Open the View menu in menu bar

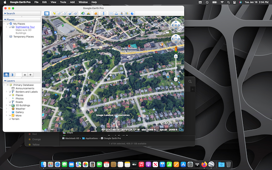[x=53, y=2]
